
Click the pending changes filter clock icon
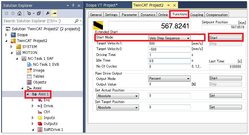click(29, 13)
